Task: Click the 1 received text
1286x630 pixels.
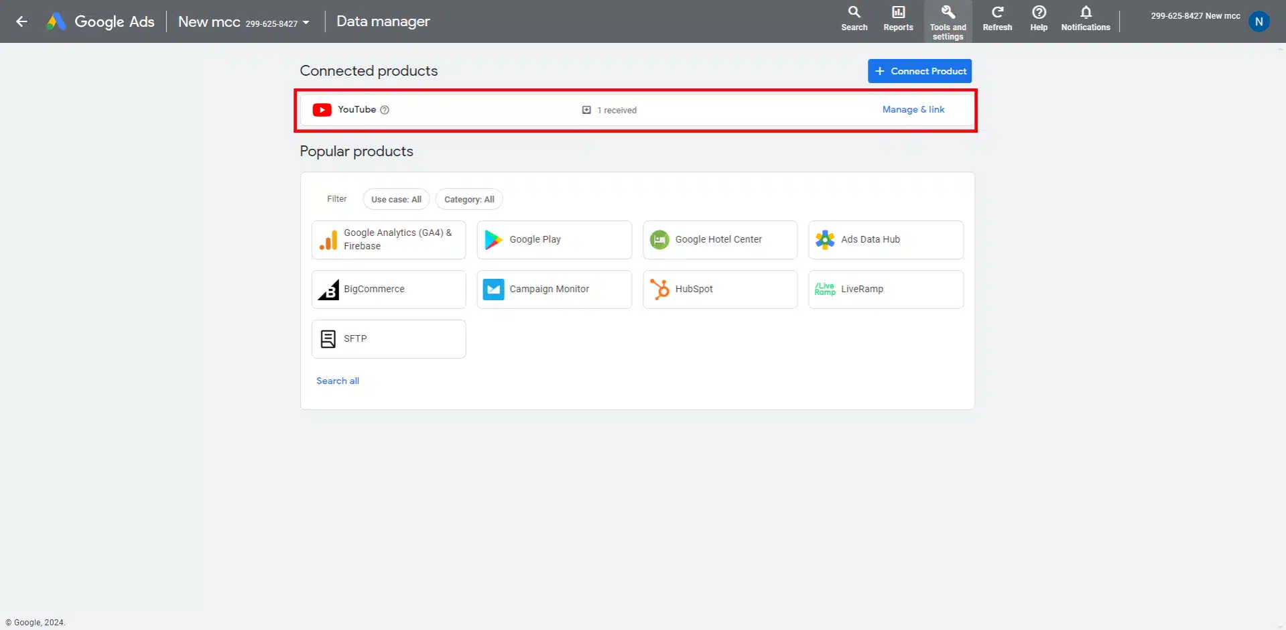Action: pyautogui.click(x=617, y=110)
